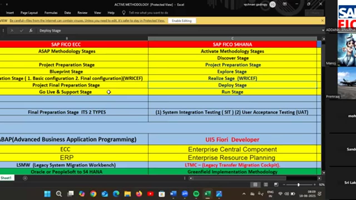The height and width of the screenshot is (200, 356).
Task: Expand the formula bar with chevron
Action: [323, 30]
